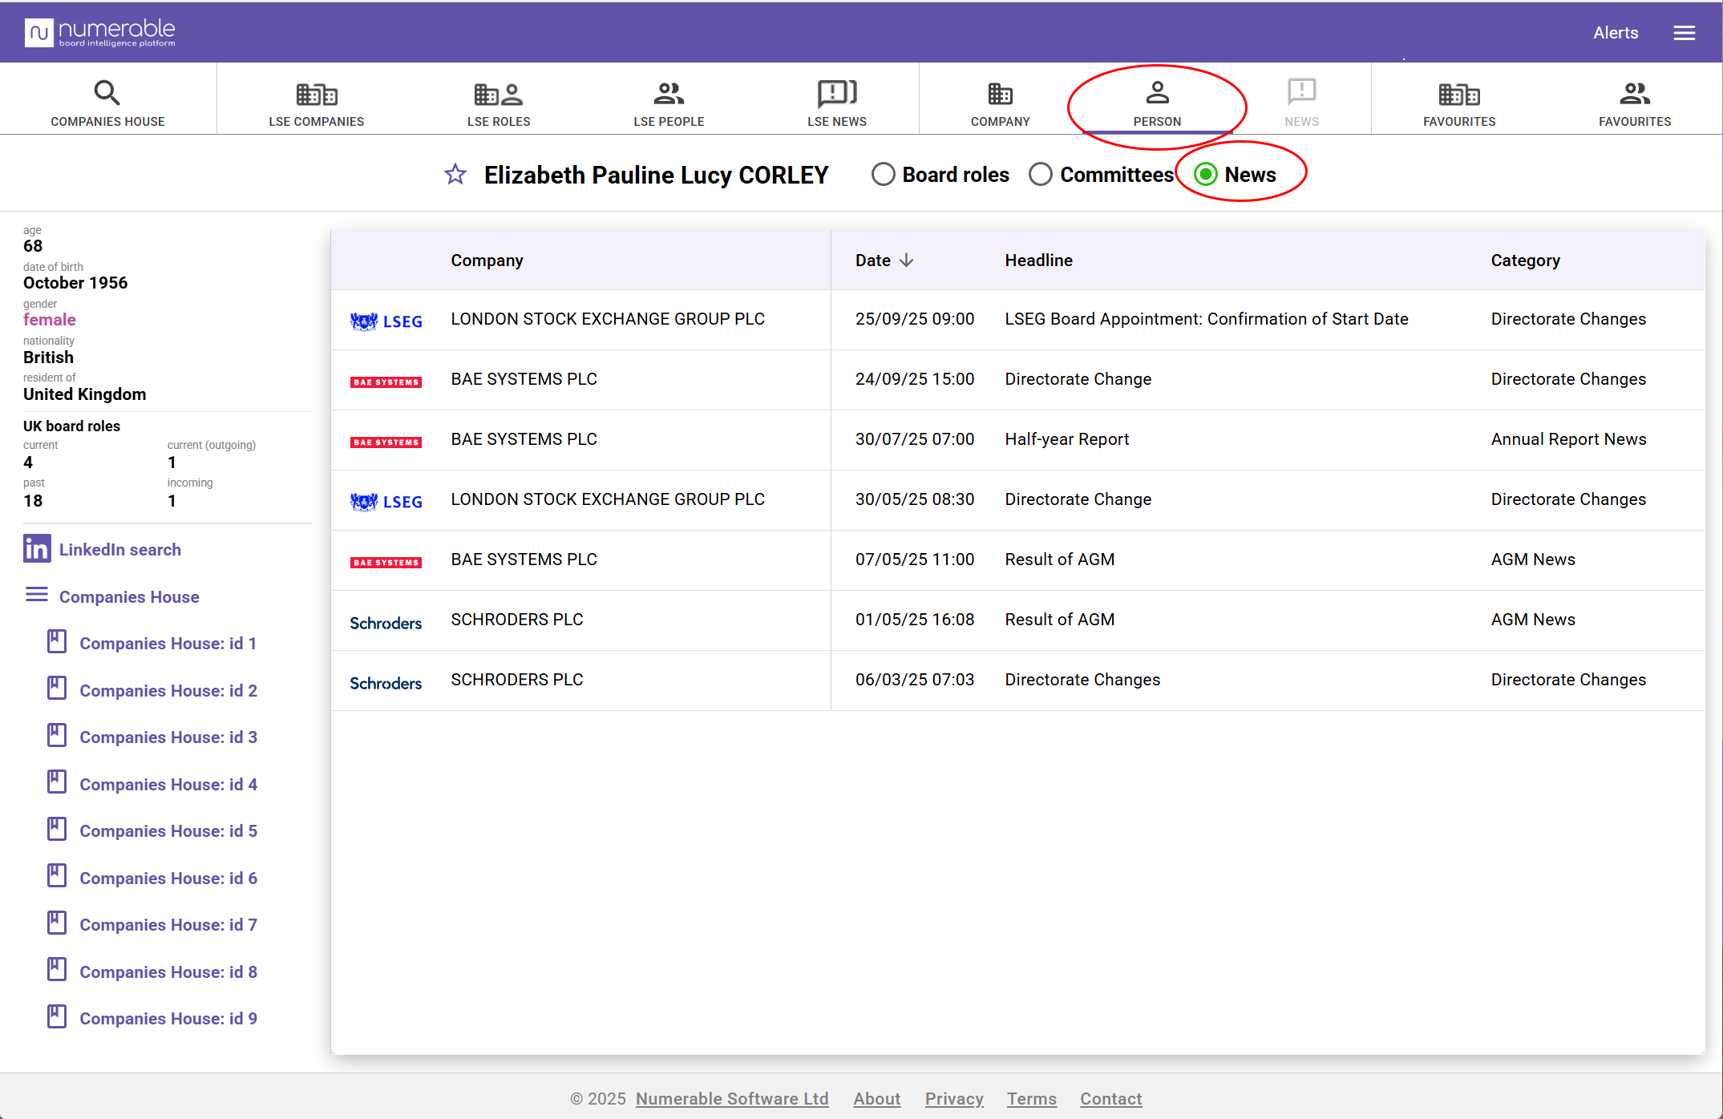Switch to the Company tab

coord(1000,103)
